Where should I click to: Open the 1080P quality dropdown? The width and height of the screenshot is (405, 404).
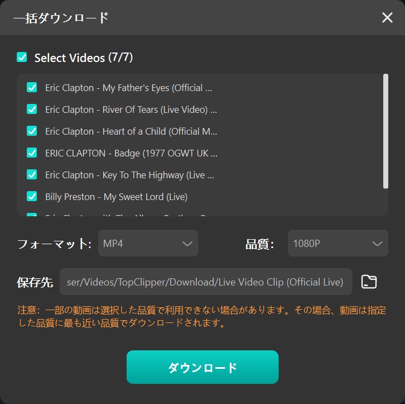coord(338,243)
